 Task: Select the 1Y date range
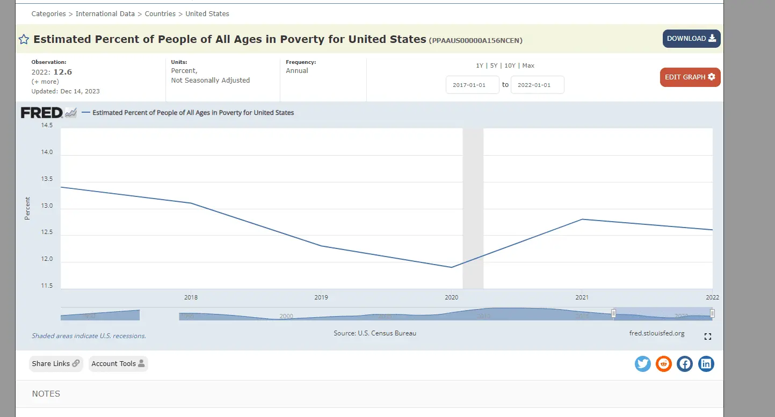(480, 65)
